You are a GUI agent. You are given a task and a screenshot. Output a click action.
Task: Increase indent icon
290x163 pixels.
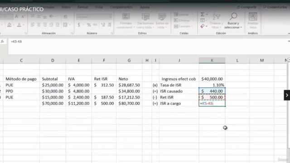58,25
